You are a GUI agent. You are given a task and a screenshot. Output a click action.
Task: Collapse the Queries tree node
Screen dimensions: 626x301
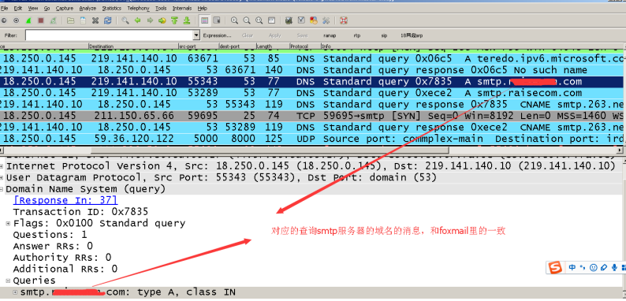pyautogui.click(x=8, y=281)
